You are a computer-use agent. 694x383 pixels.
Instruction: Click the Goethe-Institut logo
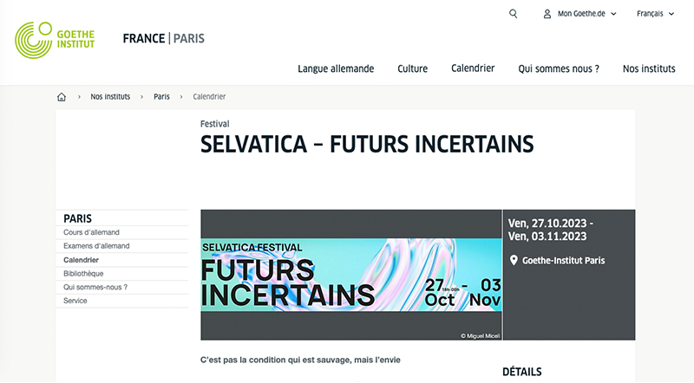tap(55, 40)
